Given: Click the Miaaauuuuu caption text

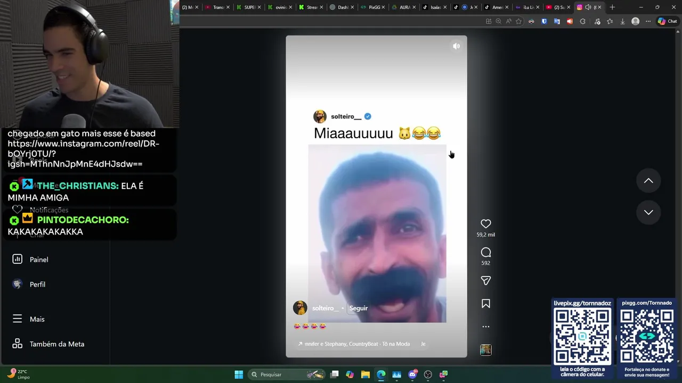Looking at the screenshot, I should [377, 133].
